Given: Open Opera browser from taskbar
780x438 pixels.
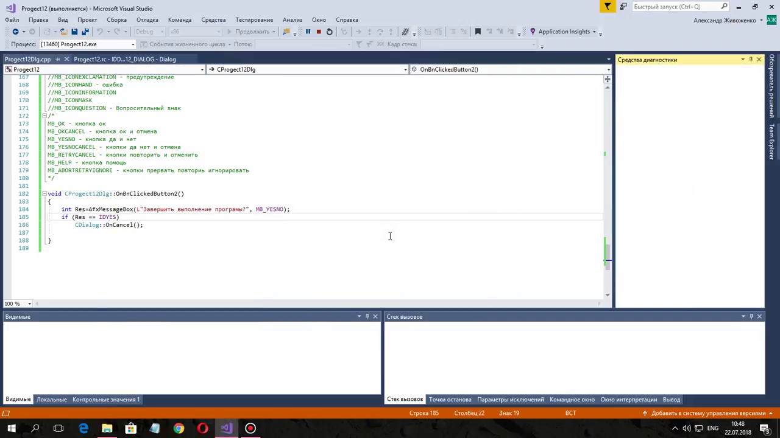Looking at the screenshot, I should pyautogui.click(x=202, y=428).
